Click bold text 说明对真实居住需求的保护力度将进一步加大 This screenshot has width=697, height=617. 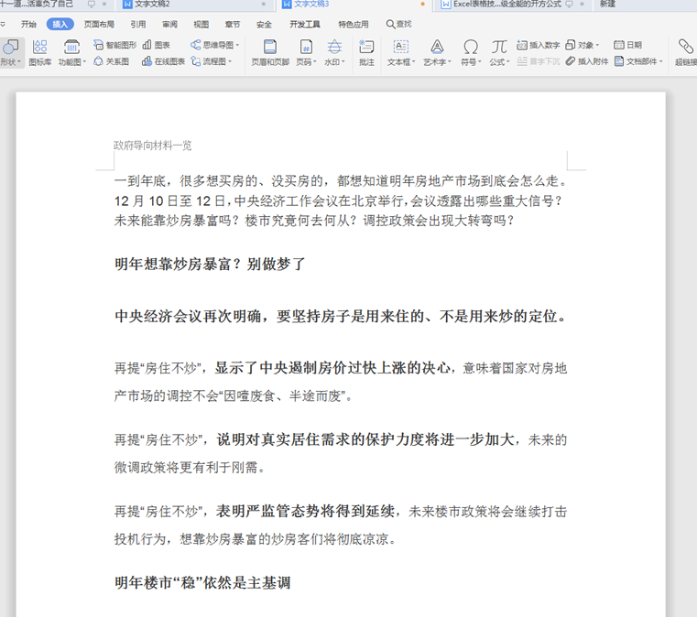[365, 439]
